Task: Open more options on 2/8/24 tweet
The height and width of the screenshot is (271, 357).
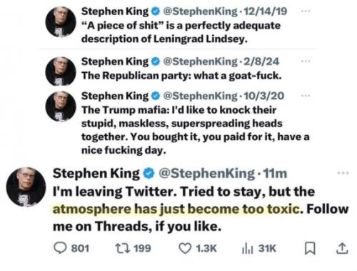Action: (306, 61)
